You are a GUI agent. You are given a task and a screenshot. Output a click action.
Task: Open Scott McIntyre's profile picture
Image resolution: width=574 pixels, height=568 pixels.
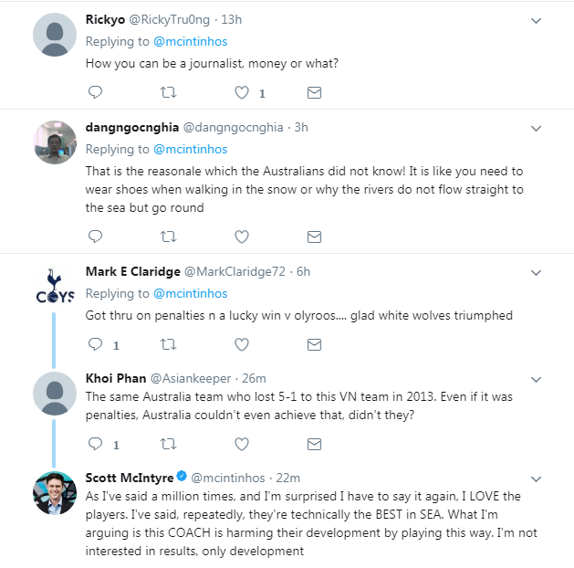click(54, 493)
